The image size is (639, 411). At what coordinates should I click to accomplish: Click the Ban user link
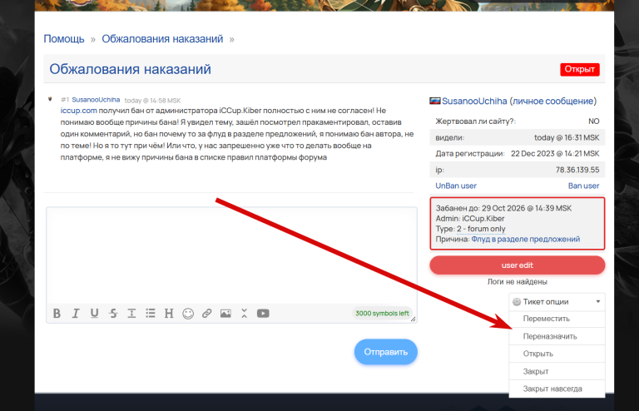tap(583, 186)
